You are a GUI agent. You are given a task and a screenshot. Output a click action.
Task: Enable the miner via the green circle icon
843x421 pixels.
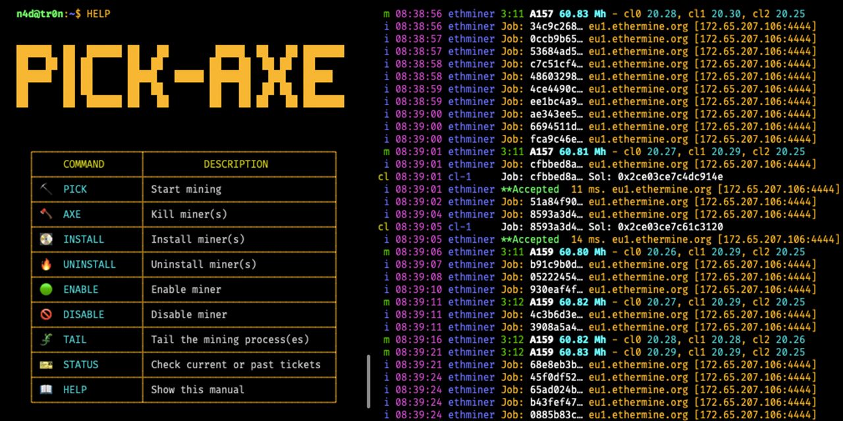coord(45,289)
